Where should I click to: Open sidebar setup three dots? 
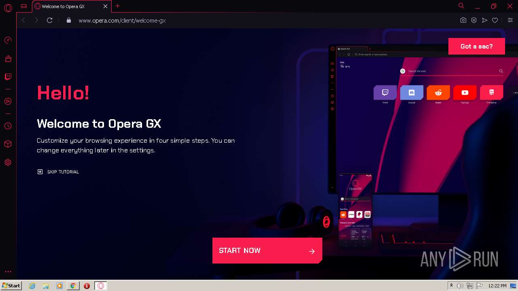tap(8, 272)
